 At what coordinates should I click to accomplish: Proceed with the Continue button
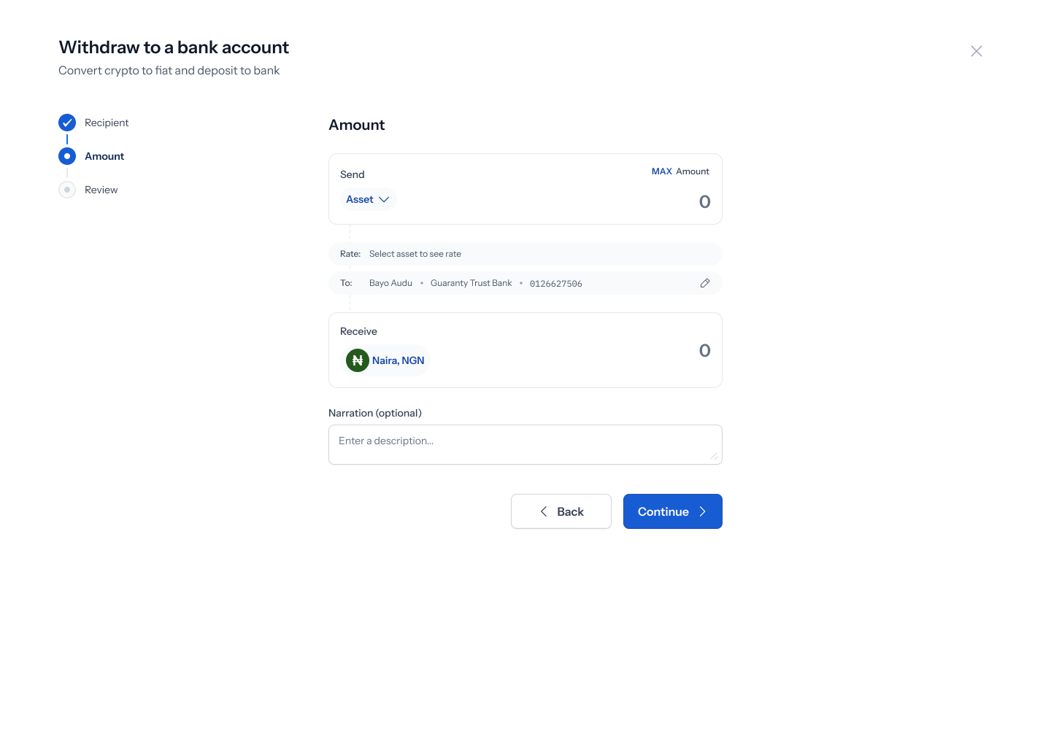coord(673,511)
